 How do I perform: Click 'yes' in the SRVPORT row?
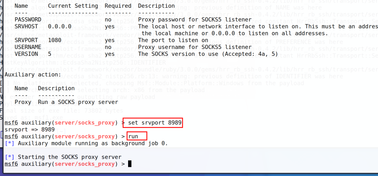(x=110, y=40)
